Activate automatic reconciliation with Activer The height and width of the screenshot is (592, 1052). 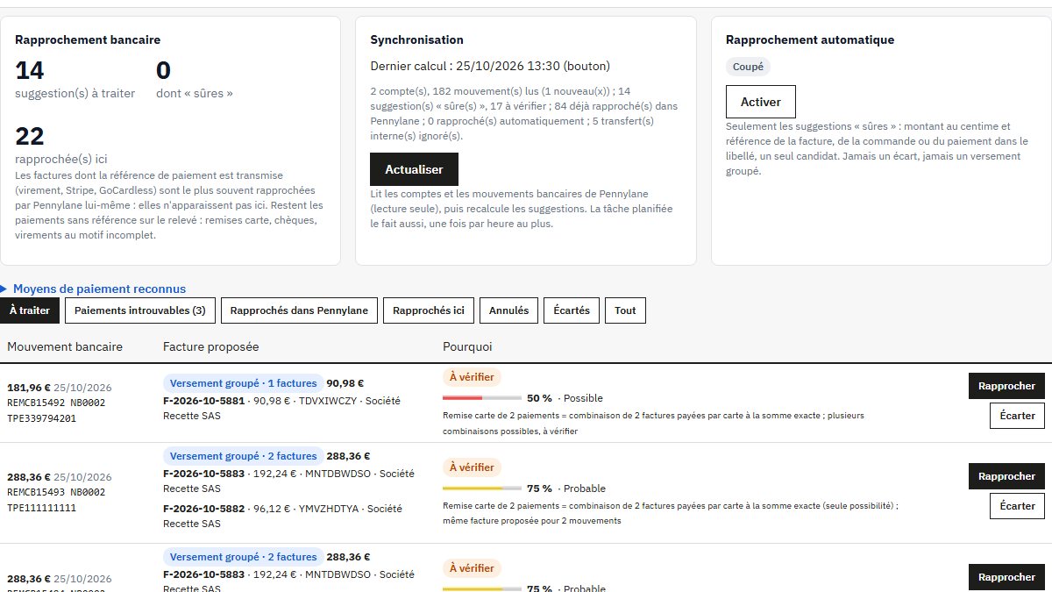(760, 102)
